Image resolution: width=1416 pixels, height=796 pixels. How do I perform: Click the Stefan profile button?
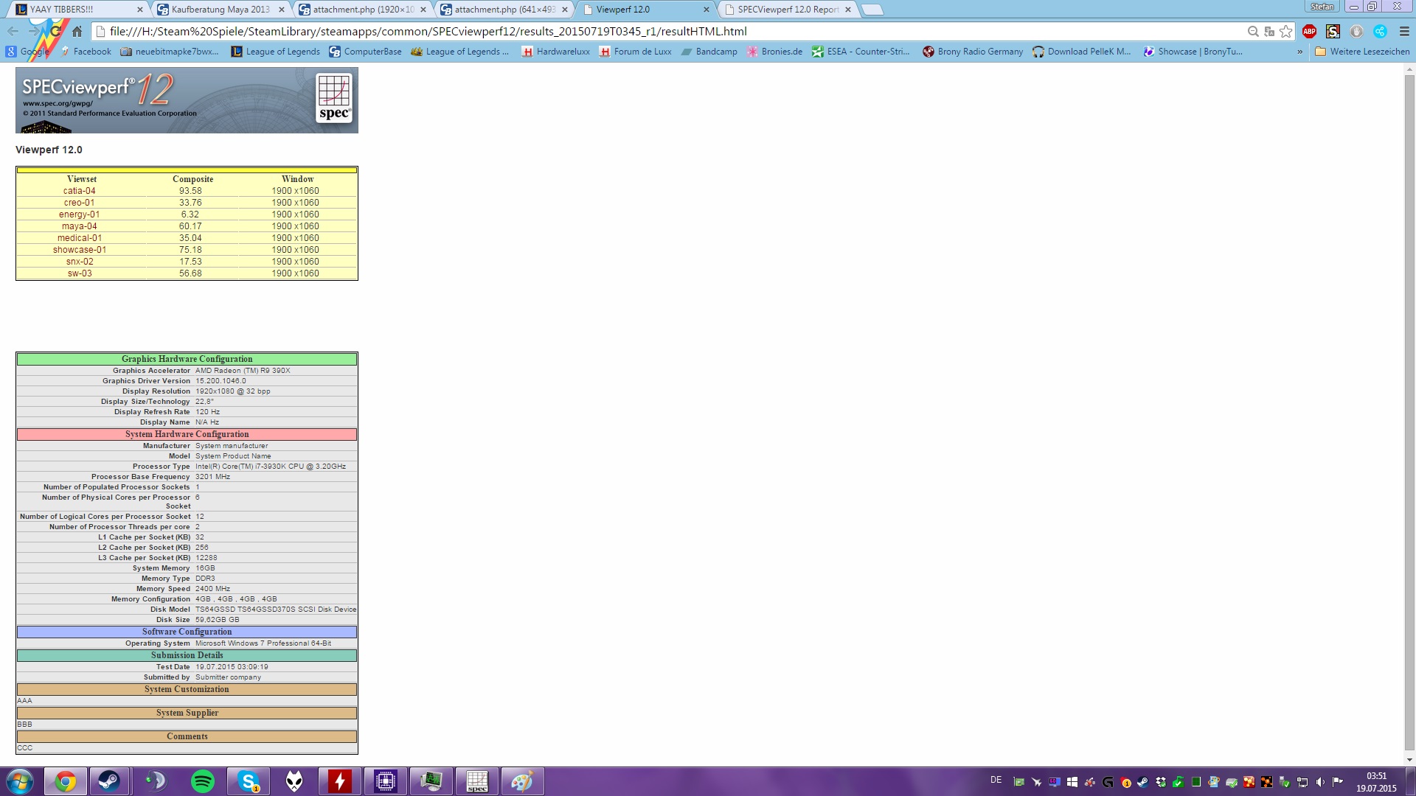pos(1322,7)
